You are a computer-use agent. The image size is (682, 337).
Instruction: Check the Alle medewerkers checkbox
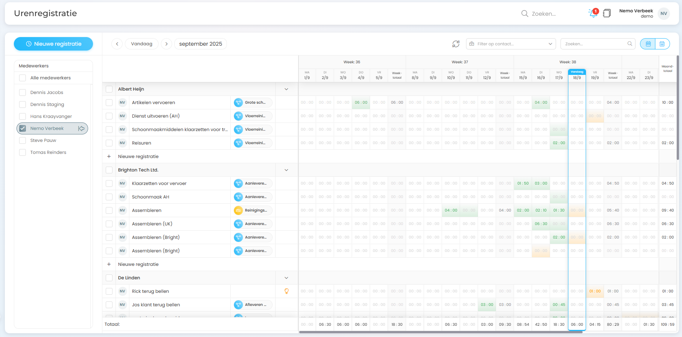point(22,78)
